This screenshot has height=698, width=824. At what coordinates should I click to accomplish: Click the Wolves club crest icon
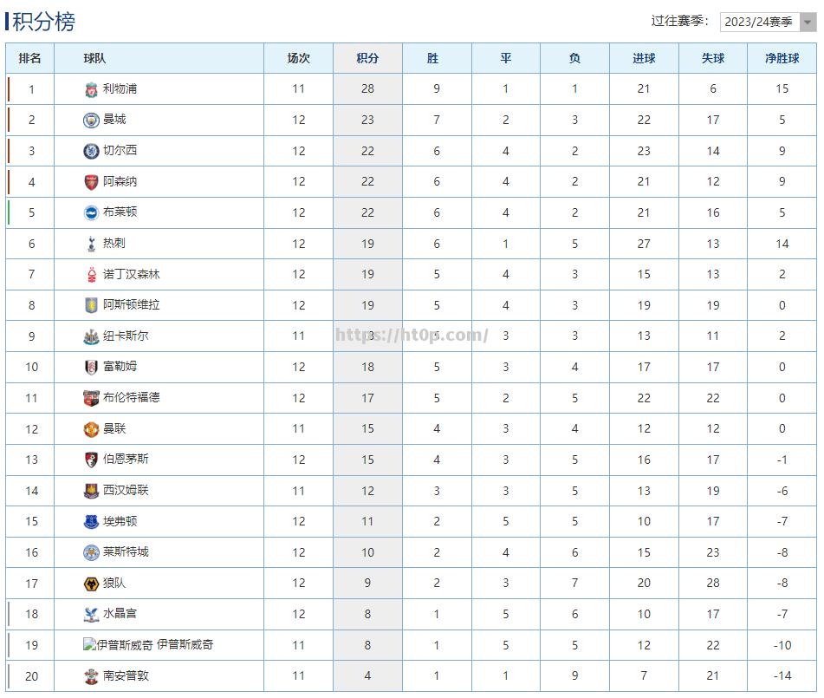point(91,584)
